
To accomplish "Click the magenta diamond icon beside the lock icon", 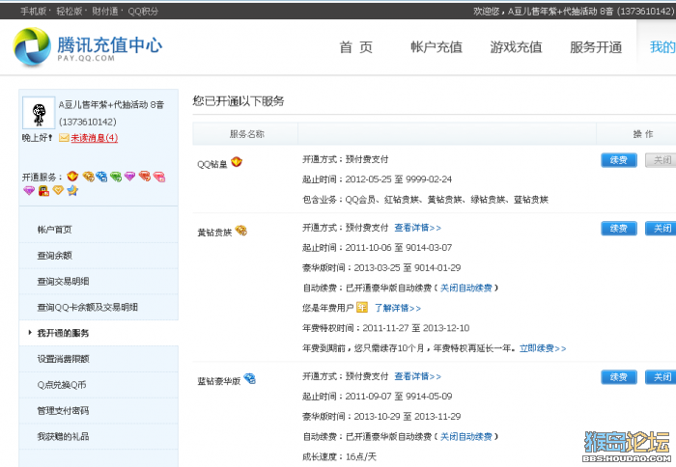I will (x=29, y=190).
